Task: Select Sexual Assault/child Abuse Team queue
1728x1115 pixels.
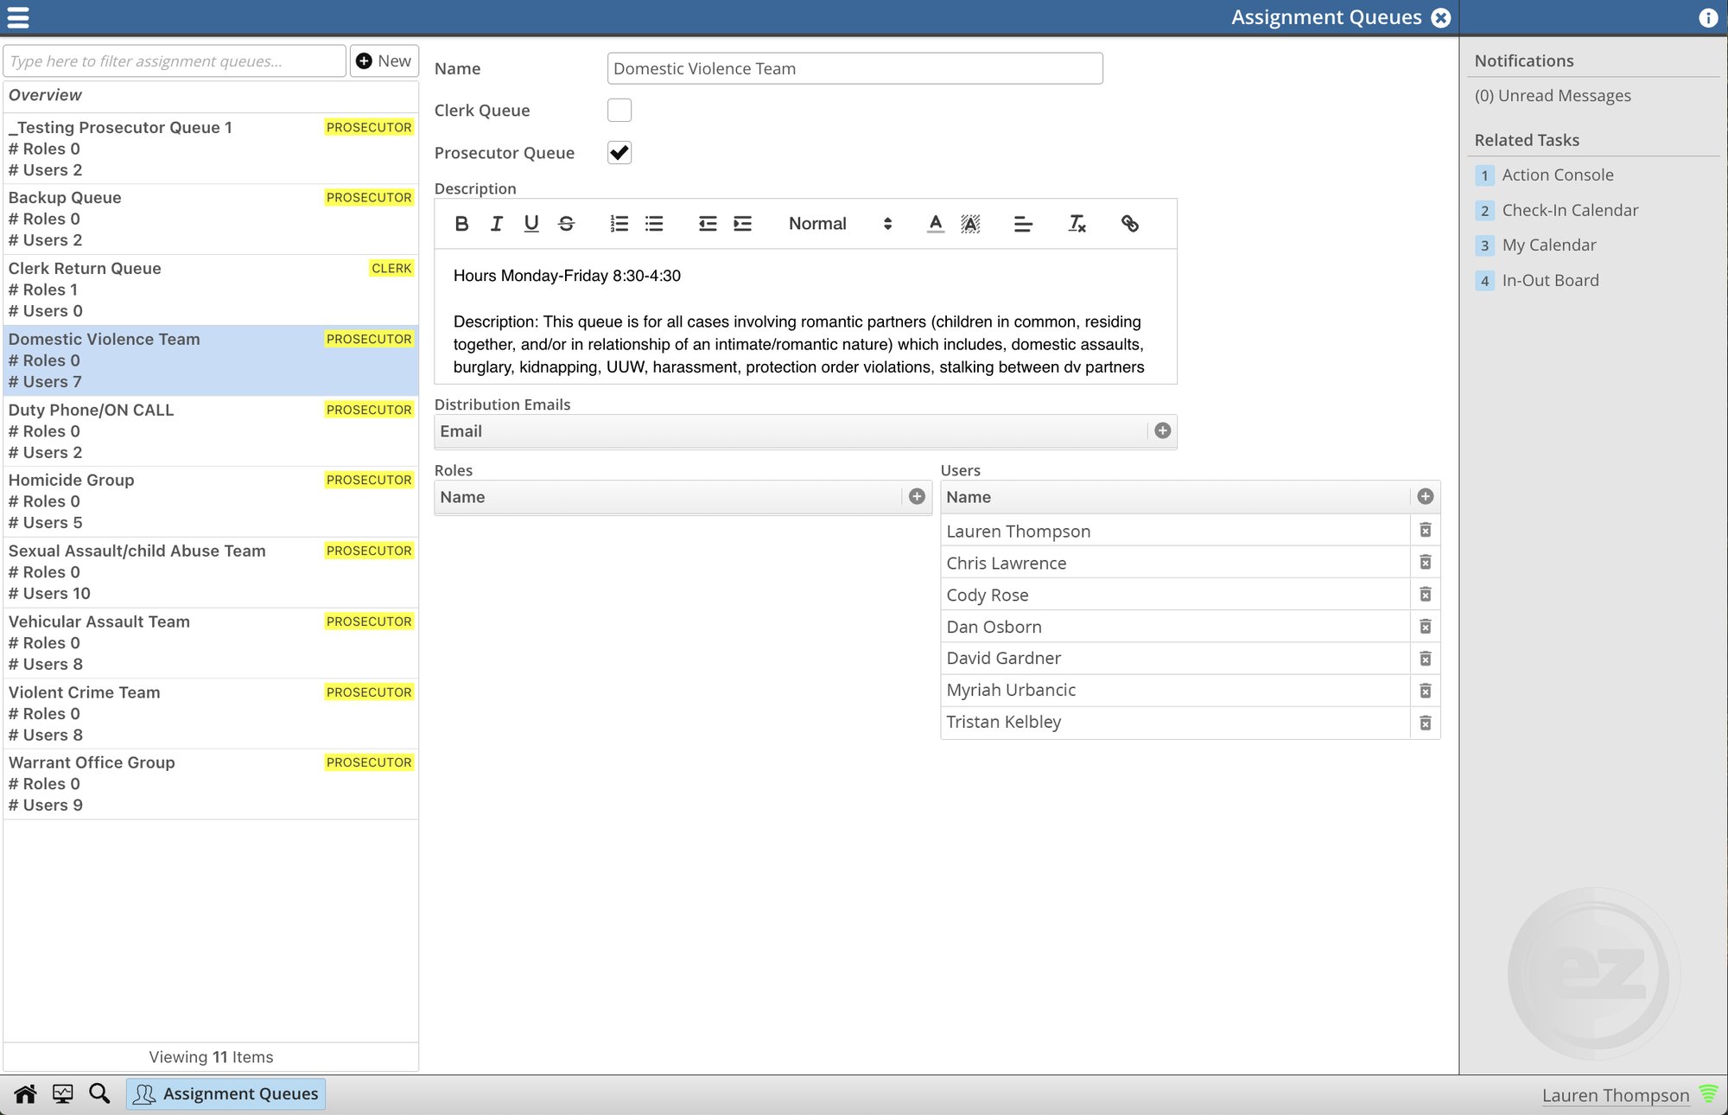Action: click(x=211, y=572)
